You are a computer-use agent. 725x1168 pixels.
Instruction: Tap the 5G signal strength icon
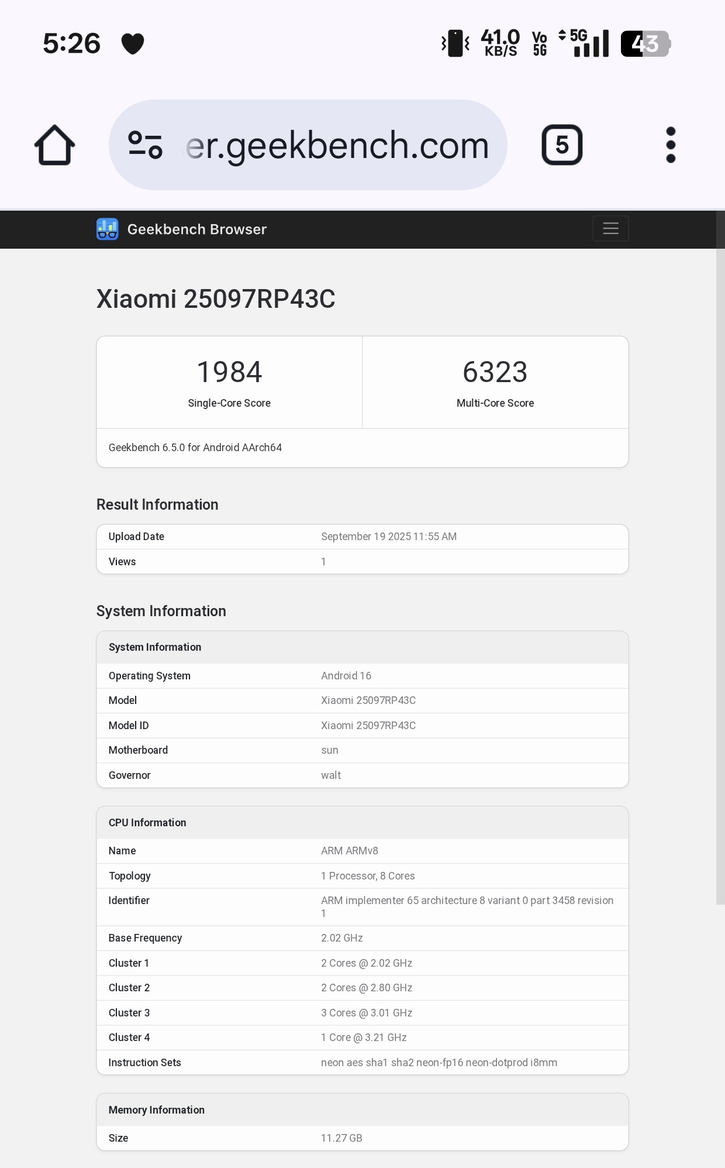pyautogui.click(x=585, y=44)
